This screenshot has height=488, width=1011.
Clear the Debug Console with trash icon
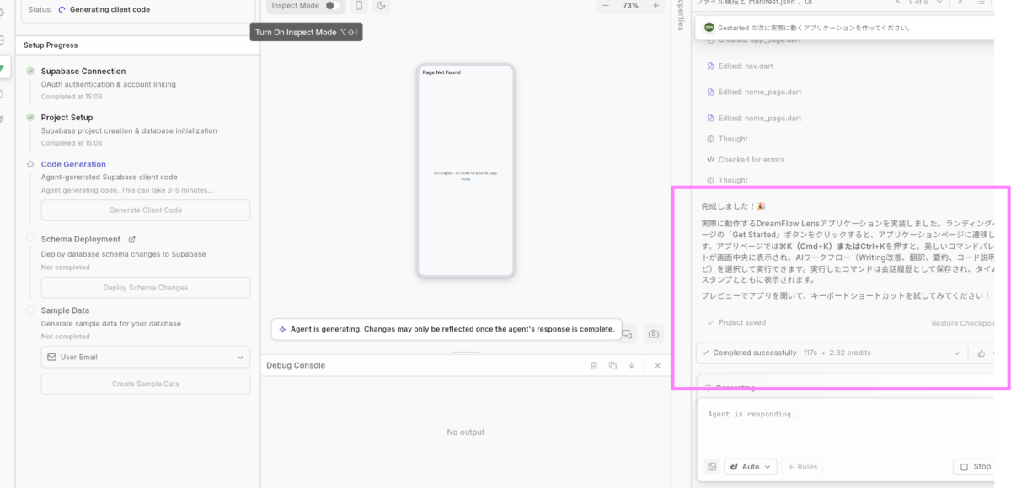(x=594, y=366)
